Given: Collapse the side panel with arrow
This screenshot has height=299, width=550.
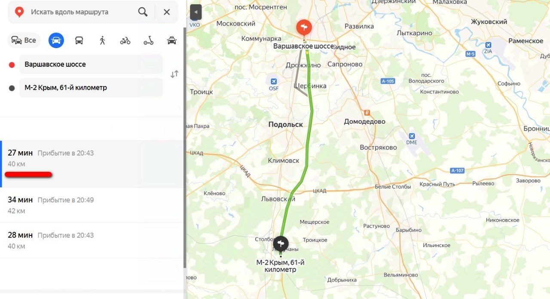Looking at the screenshot, I should point(196,12).
